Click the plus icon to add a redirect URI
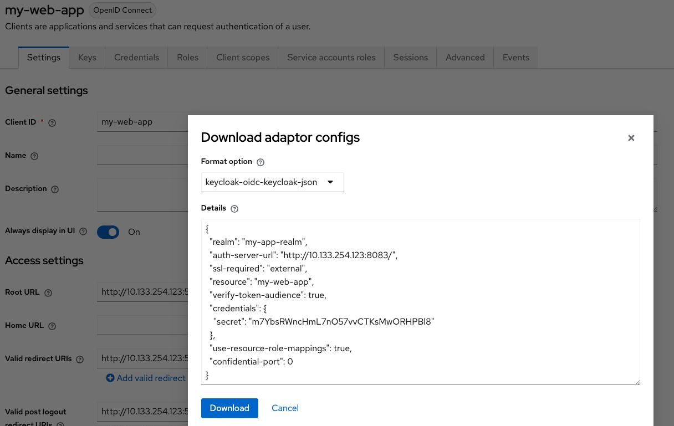This screenshot has width=674, height=426. pos(110,378)
